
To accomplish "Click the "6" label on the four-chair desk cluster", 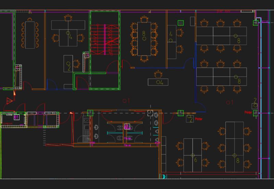I will (x=196, y=160).
